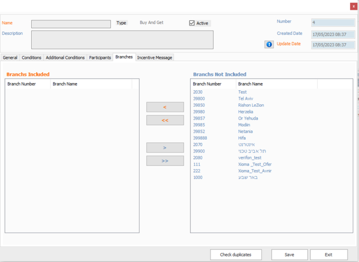Open the Incentive Message tab
359x262 pixels.
click(155, 58)
